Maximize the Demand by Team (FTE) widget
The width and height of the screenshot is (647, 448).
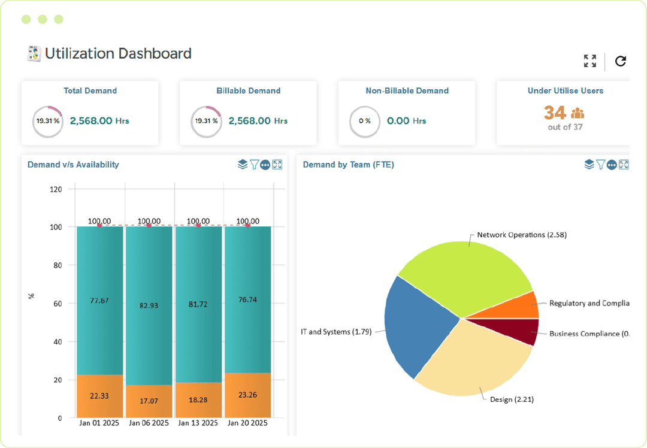coord(624,164)
